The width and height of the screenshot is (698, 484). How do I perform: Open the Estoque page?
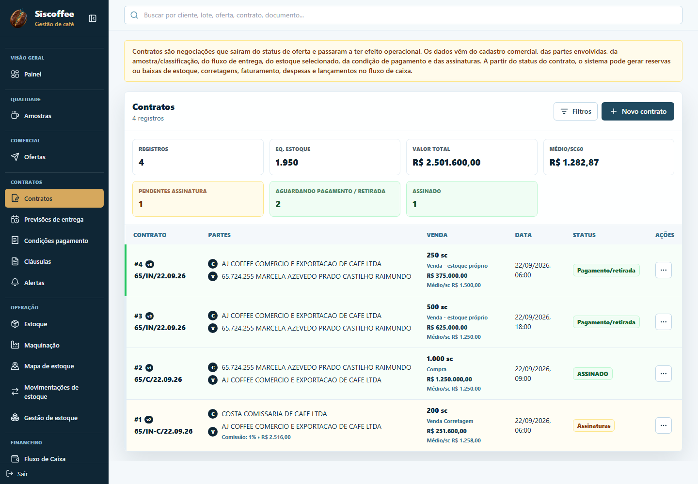[54, 324]
